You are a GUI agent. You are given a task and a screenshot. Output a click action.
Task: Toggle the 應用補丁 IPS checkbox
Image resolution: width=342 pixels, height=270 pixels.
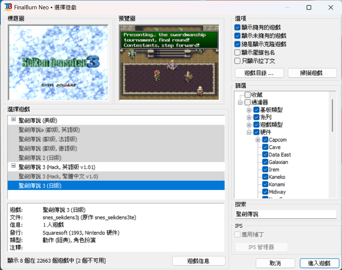pyautogui.click(x=237, y=234)
